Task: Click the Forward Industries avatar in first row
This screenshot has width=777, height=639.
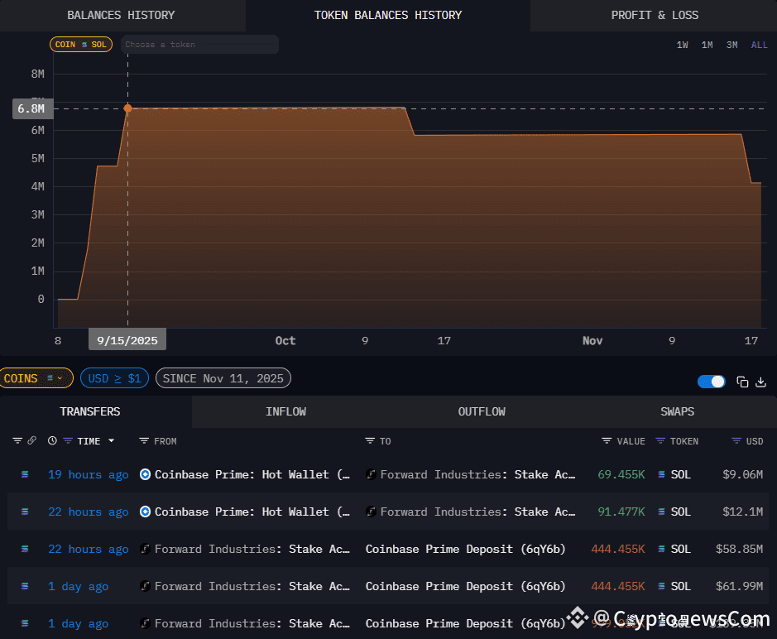Action: tap(372, 474)
